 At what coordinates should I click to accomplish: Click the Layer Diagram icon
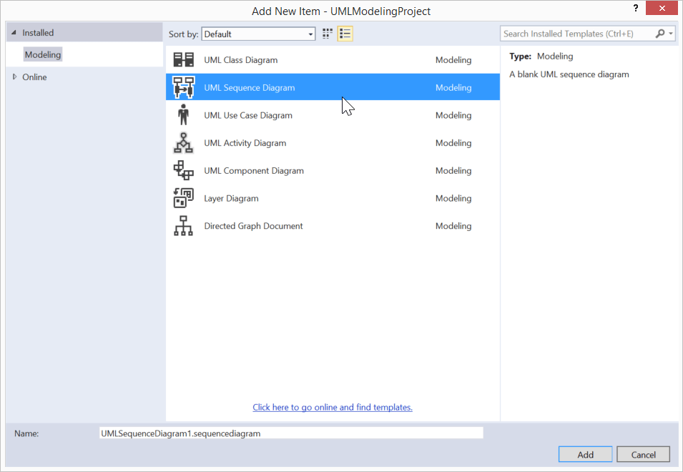point(183,198)
